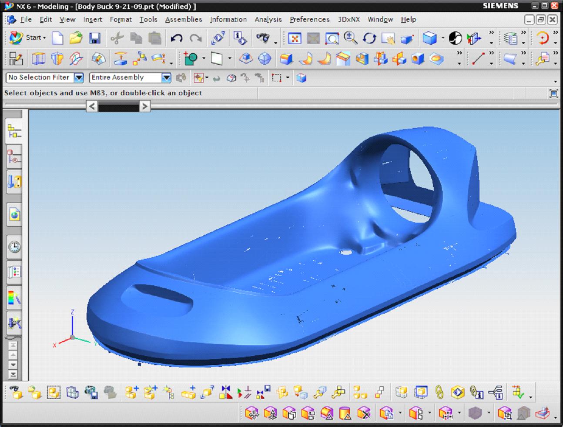The width and height of the screenshot is (563, 427).
Task: Click the blue cube icon next to selection tools
Action: 302,78
